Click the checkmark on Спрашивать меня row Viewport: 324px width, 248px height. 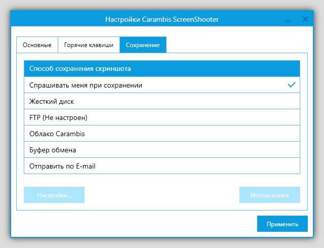292,85
